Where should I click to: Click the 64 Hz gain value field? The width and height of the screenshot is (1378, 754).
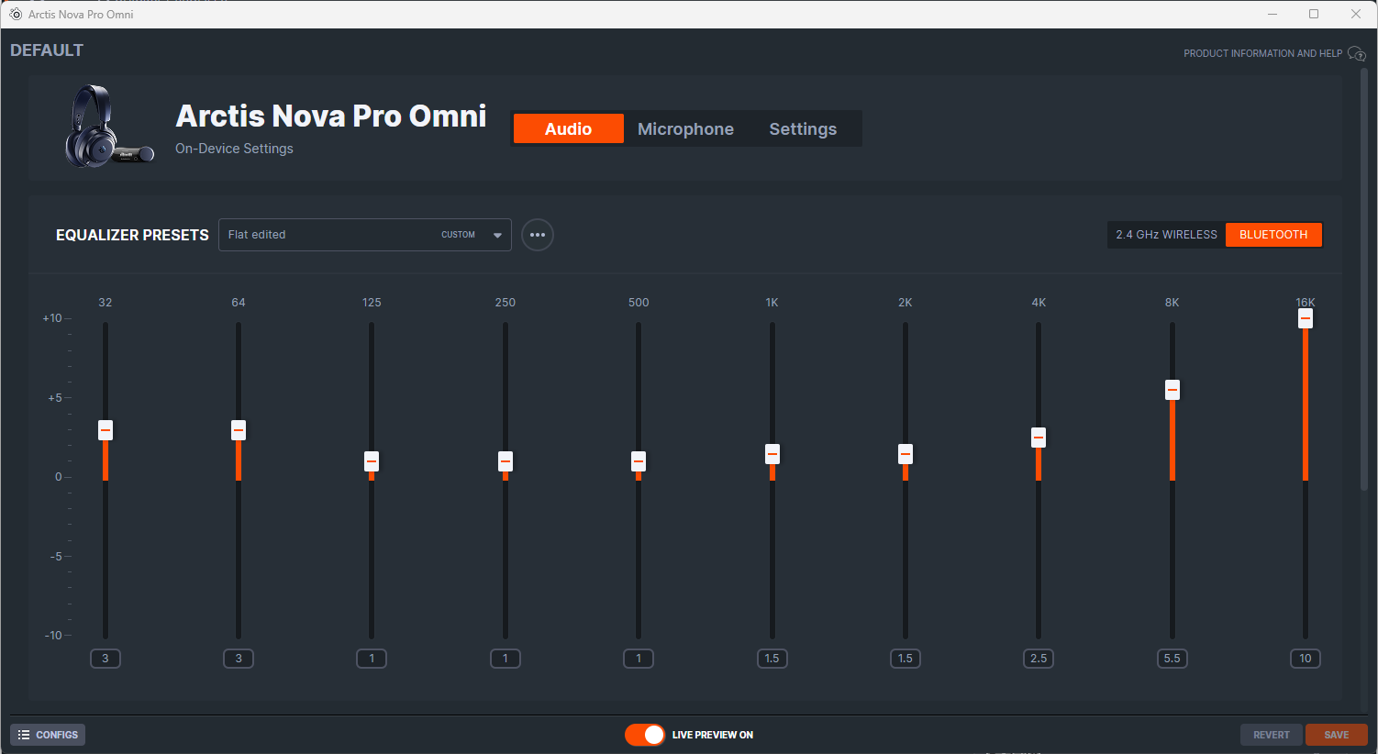point(239,659)
